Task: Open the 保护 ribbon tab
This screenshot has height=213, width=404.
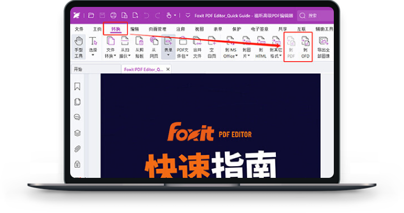Action: [x=235, y=29]
